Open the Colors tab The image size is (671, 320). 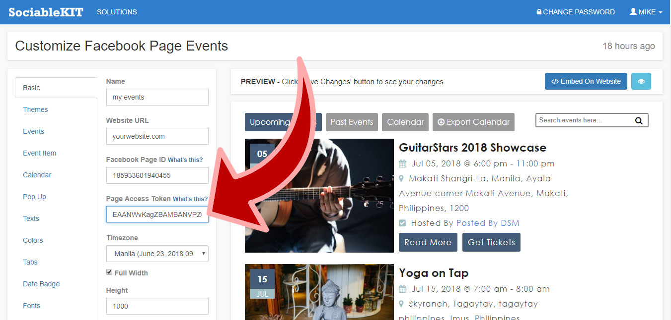[x=33, y=240]
